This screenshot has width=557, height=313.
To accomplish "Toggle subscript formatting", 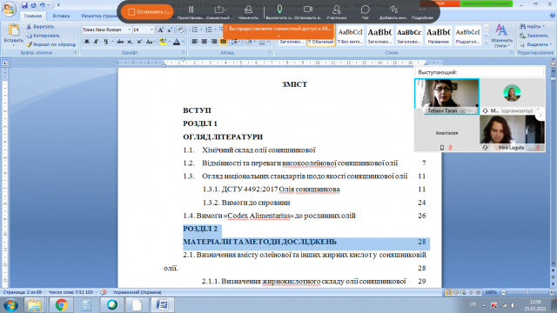I will [130, 42].
